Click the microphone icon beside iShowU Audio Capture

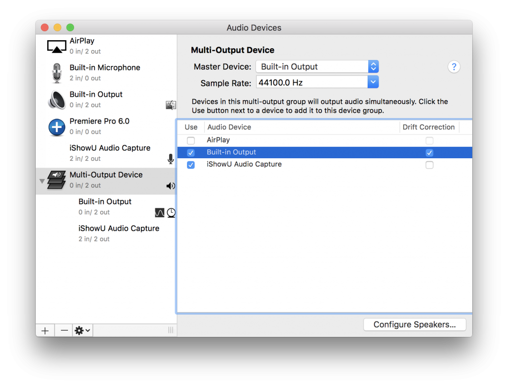tap(171, 159)
